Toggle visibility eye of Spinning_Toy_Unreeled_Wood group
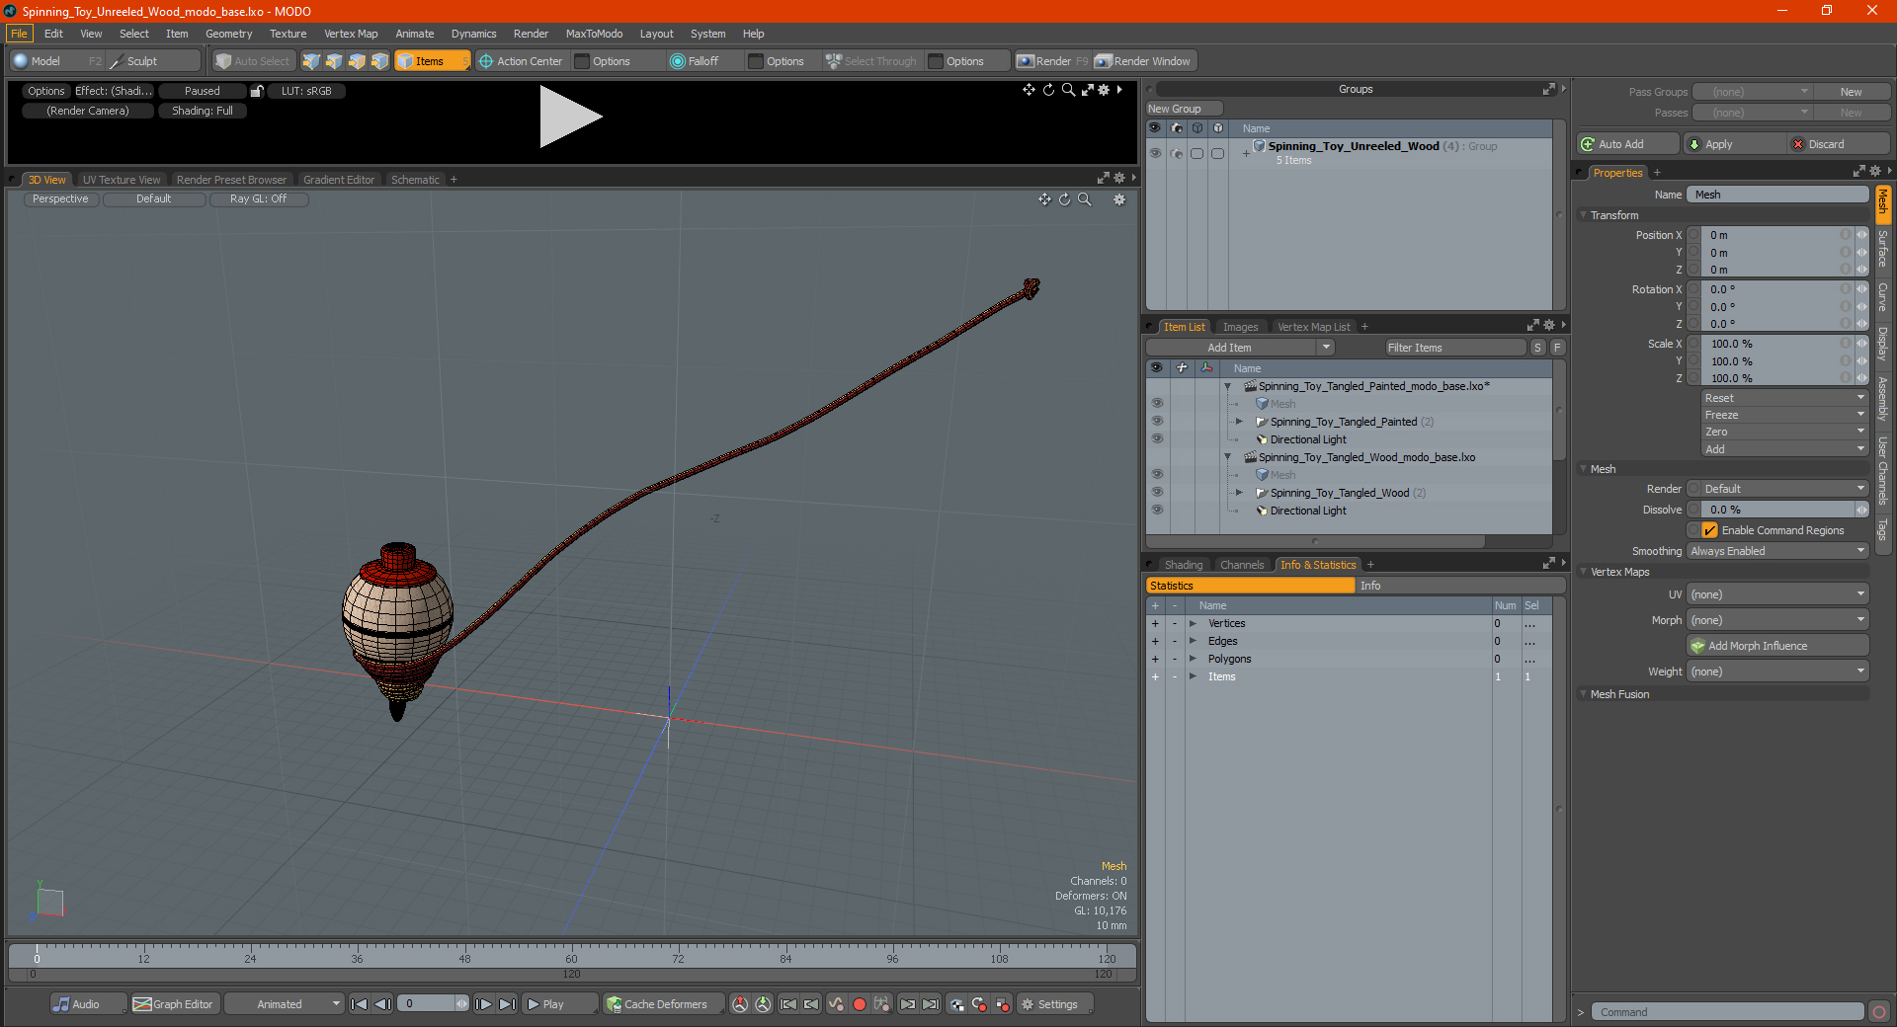The width and height of the screenshot is (1897, 1027). click(x=1155, y=153)
